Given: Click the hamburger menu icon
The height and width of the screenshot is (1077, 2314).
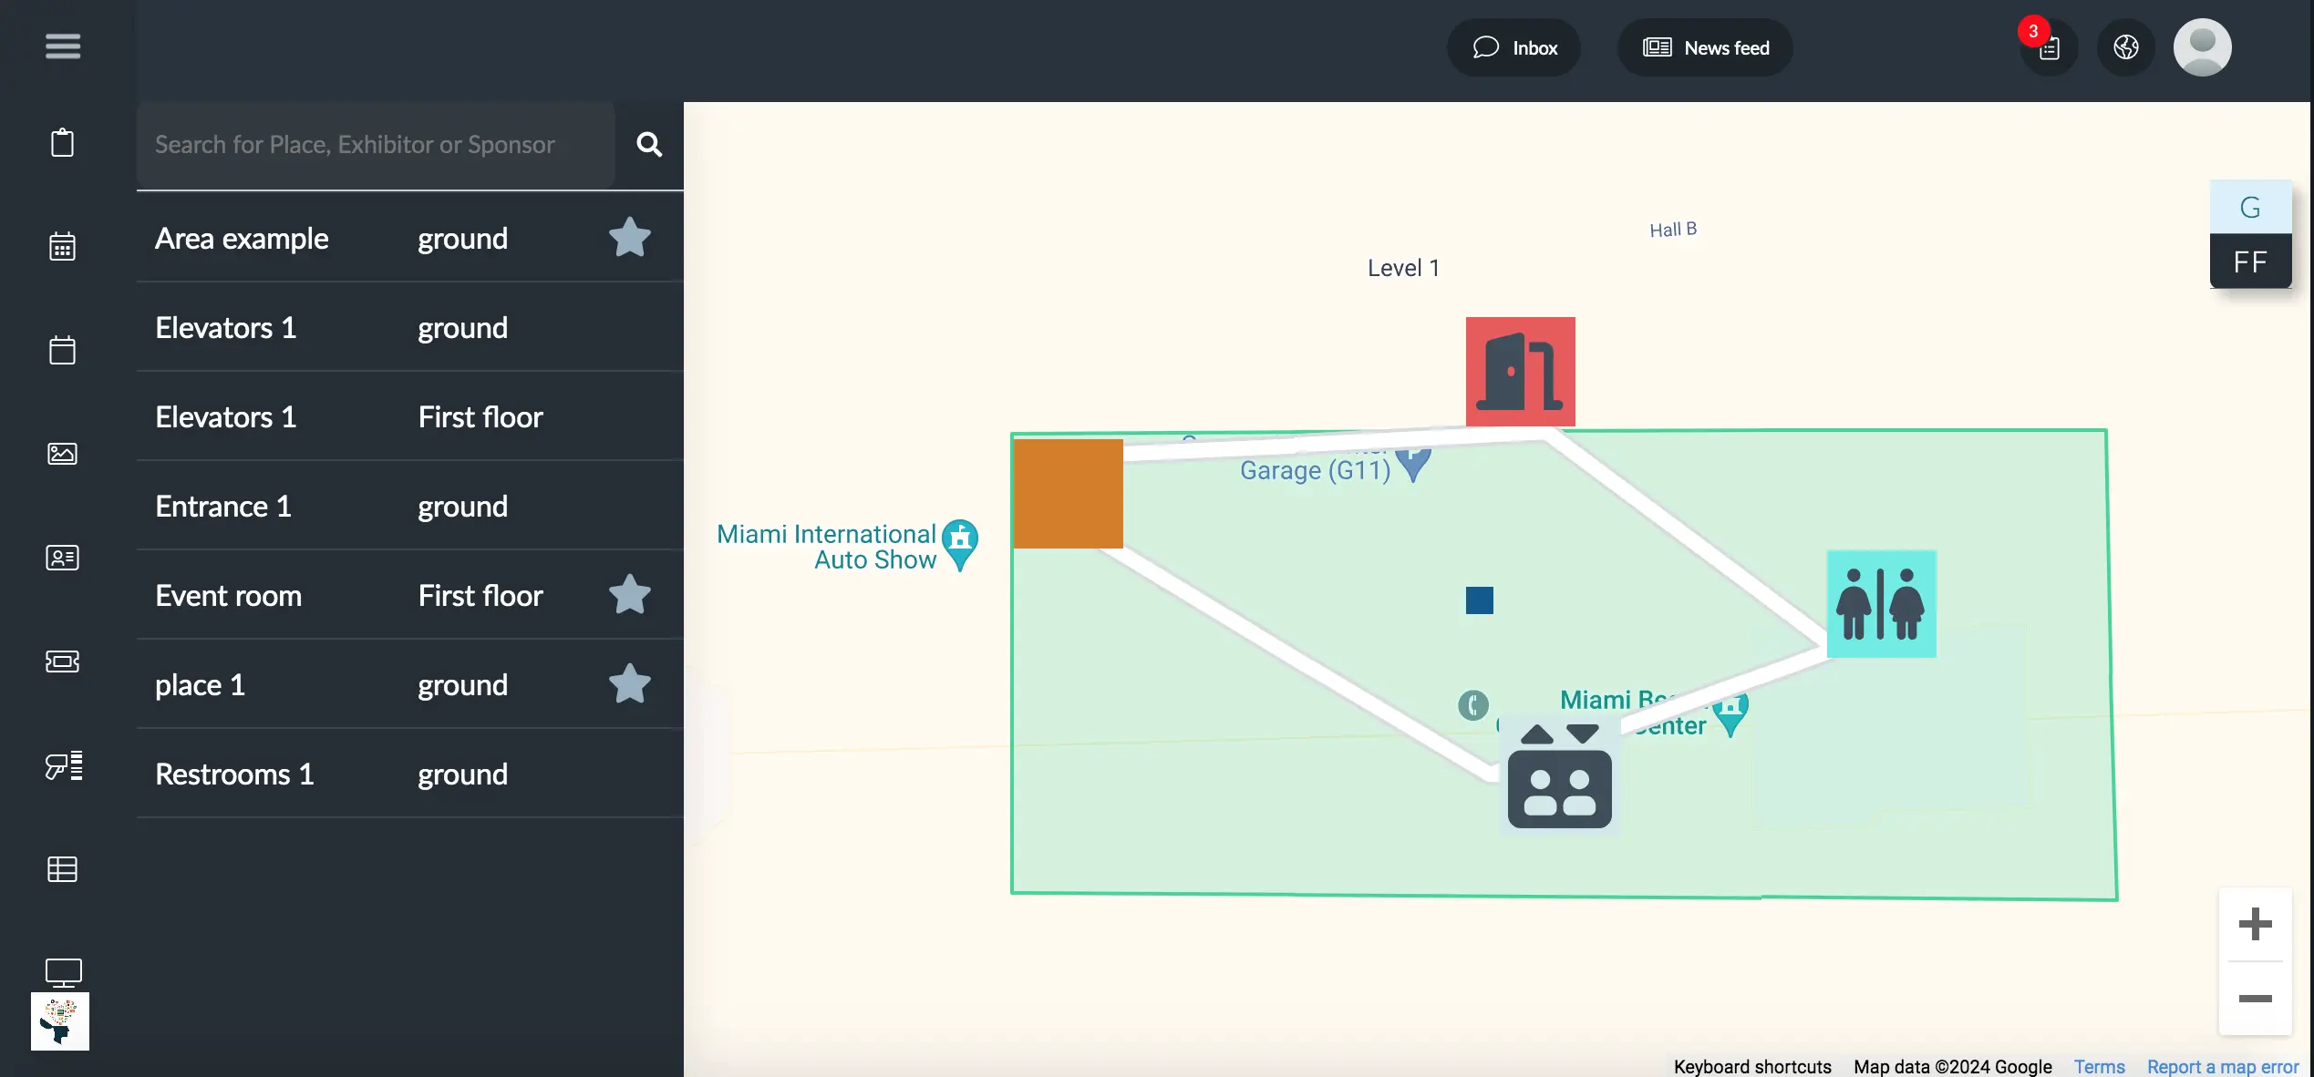Looking at the screenshot, I should pyautogui.click(x=62, y=45).
